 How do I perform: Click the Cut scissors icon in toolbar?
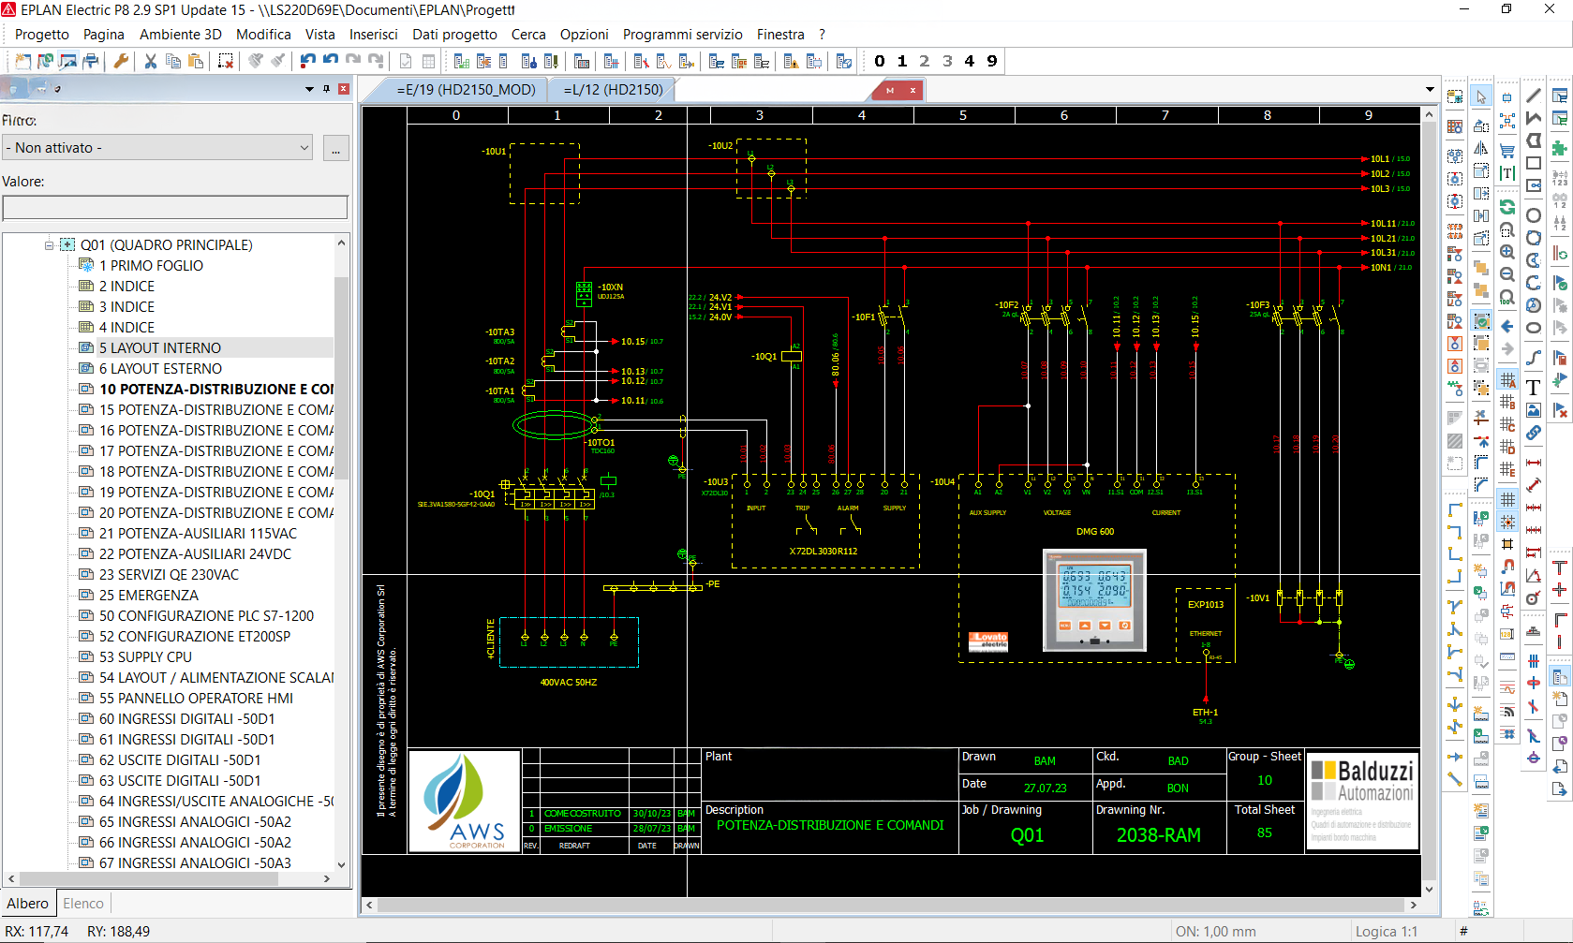point(150,62)
